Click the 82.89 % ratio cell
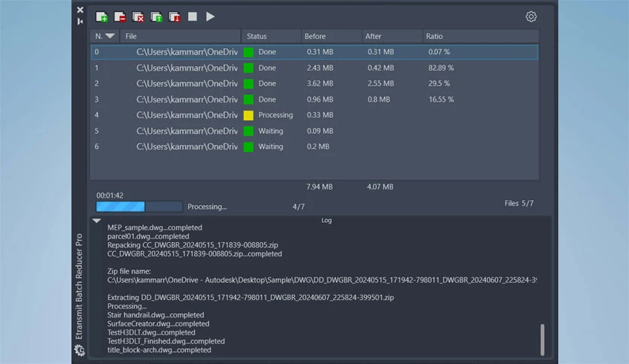The image size is (629, 364). (x=441, y=68)
